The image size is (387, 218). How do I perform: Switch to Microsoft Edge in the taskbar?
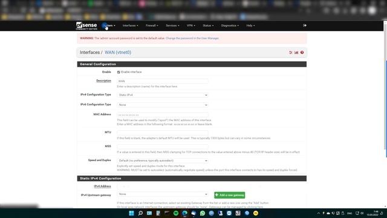click(185, 213)
